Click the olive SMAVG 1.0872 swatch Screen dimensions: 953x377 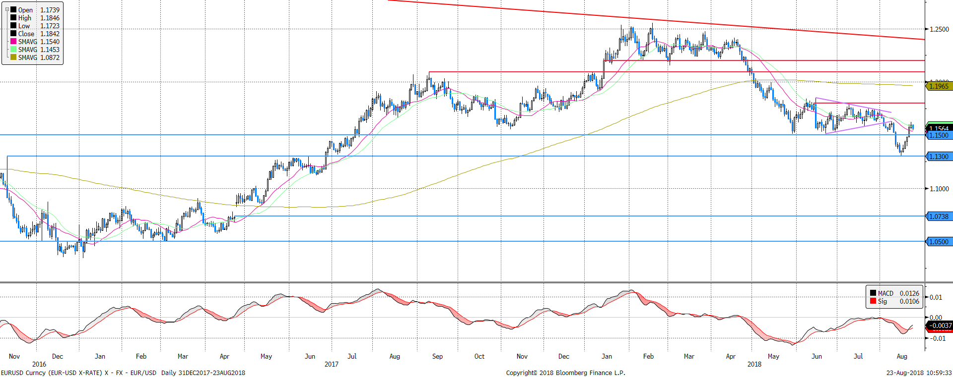[x=13, y=57]
